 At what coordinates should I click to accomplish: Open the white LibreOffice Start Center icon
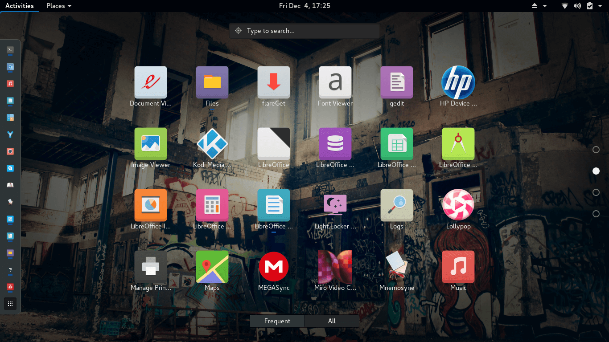click(274, 144)
